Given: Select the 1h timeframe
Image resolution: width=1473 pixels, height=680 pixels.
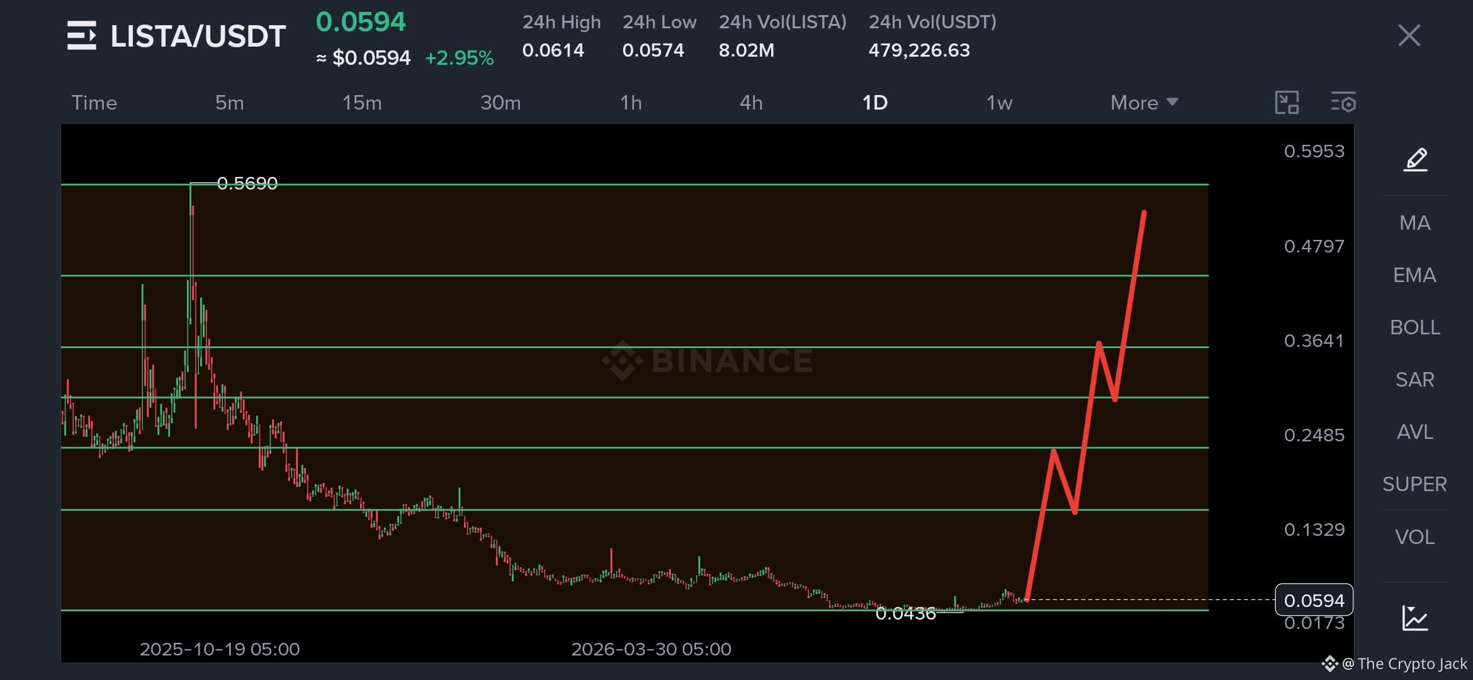Looking at the screenshot, I should click(631, 103).
